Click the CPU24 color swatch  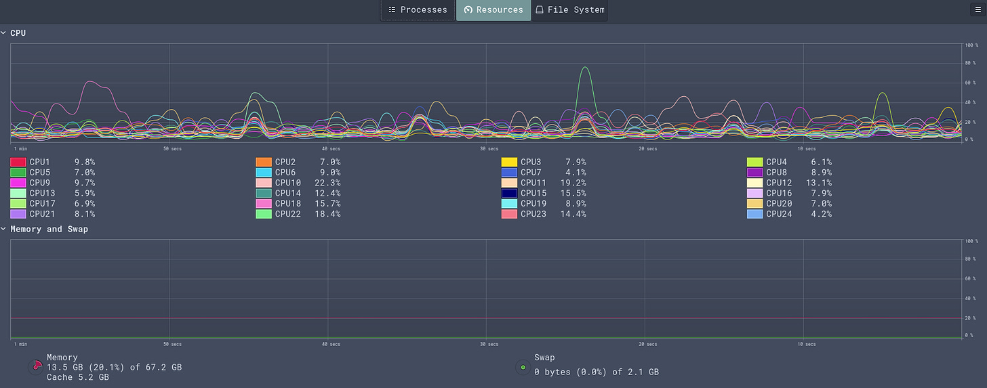[x=755, y=214]
